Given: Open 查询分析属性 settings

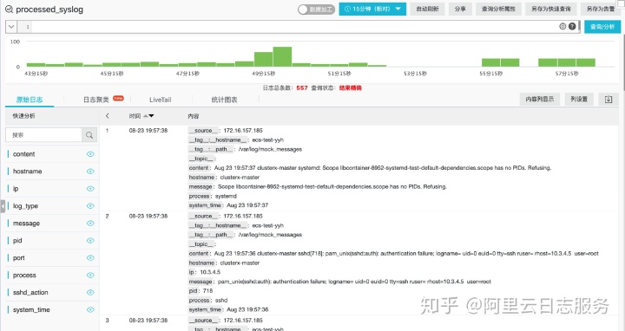Looking at the screenshot, I should (498, 9).
